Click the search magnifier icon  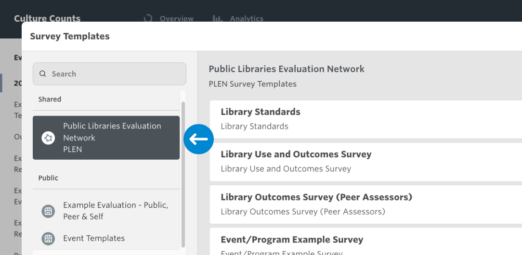tap(43, 74)
